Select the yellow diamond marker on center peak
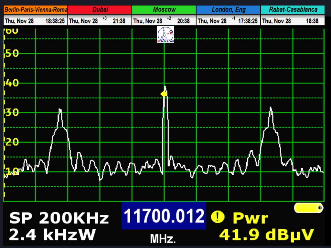This screenshot has height=248, width=331. coord(164,94)
